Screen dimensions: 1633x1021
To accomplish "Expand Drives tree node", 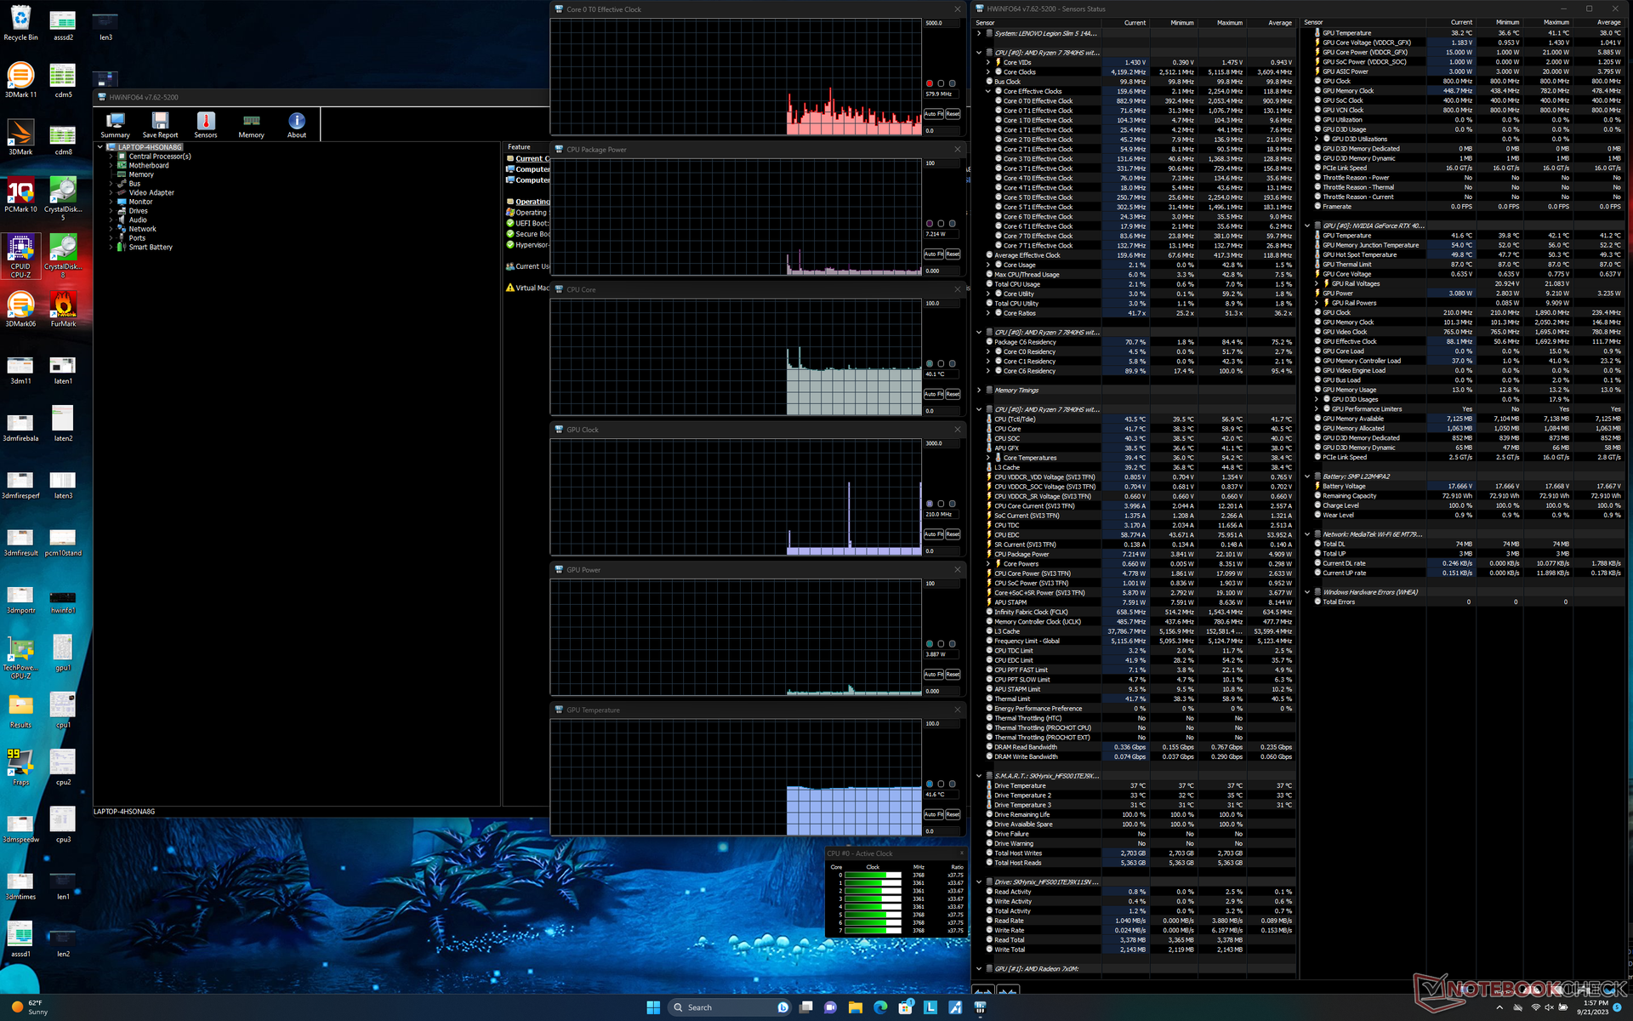I will [x=111, y=211].
